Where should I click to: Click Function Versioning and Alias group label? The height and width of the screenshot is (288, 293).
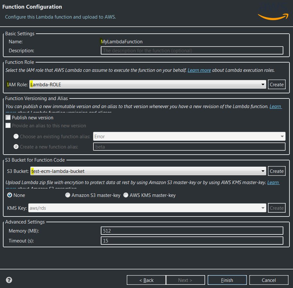37,98
